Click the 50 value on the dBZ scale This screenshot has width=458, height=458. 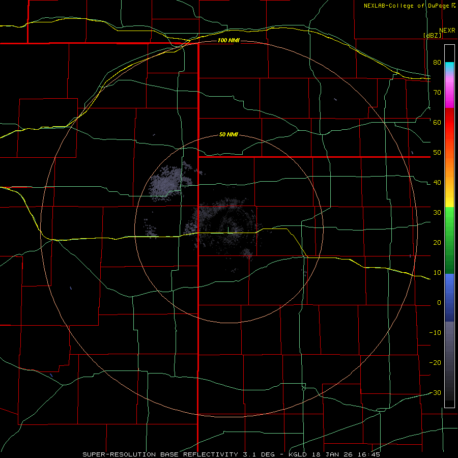[437, 153]
